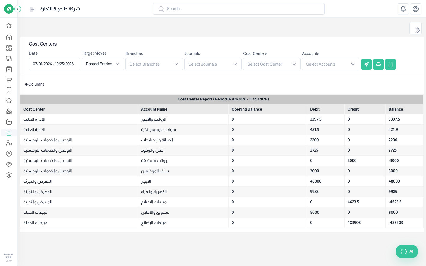Open the Select Cost Center dropdown
Screen dimensions: 426x266
(x=272, y=64)
